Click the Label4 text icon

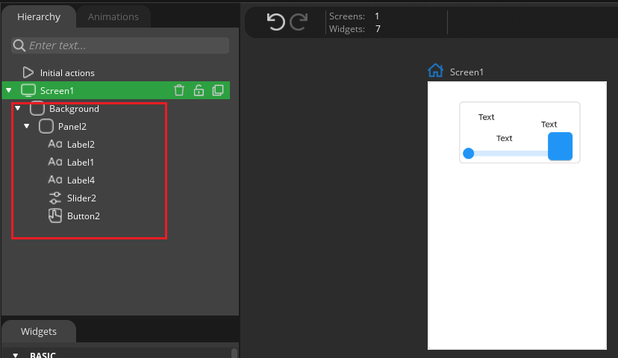point(54,180)
